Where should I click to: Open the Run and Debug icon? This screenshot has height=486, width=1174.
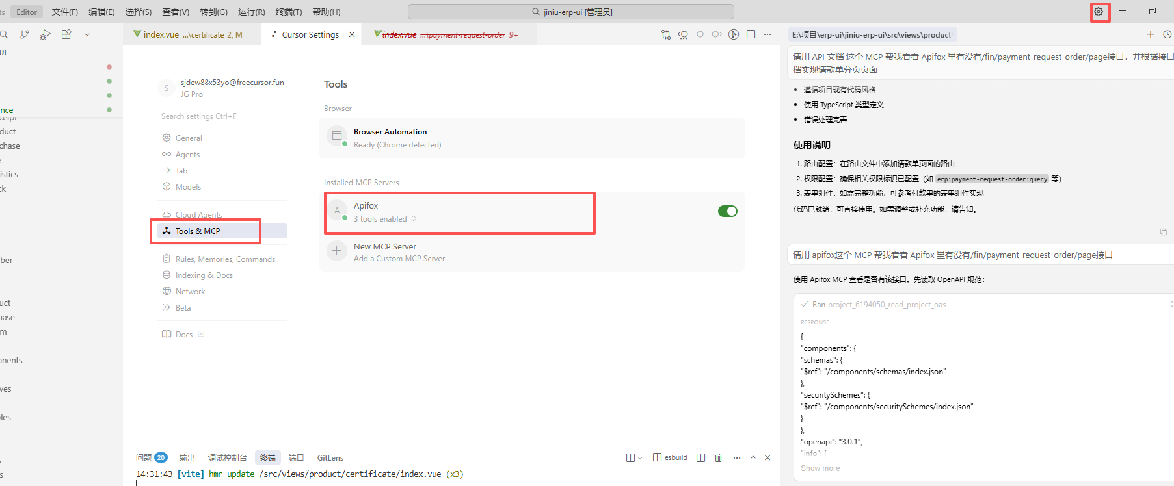[46, 34]
